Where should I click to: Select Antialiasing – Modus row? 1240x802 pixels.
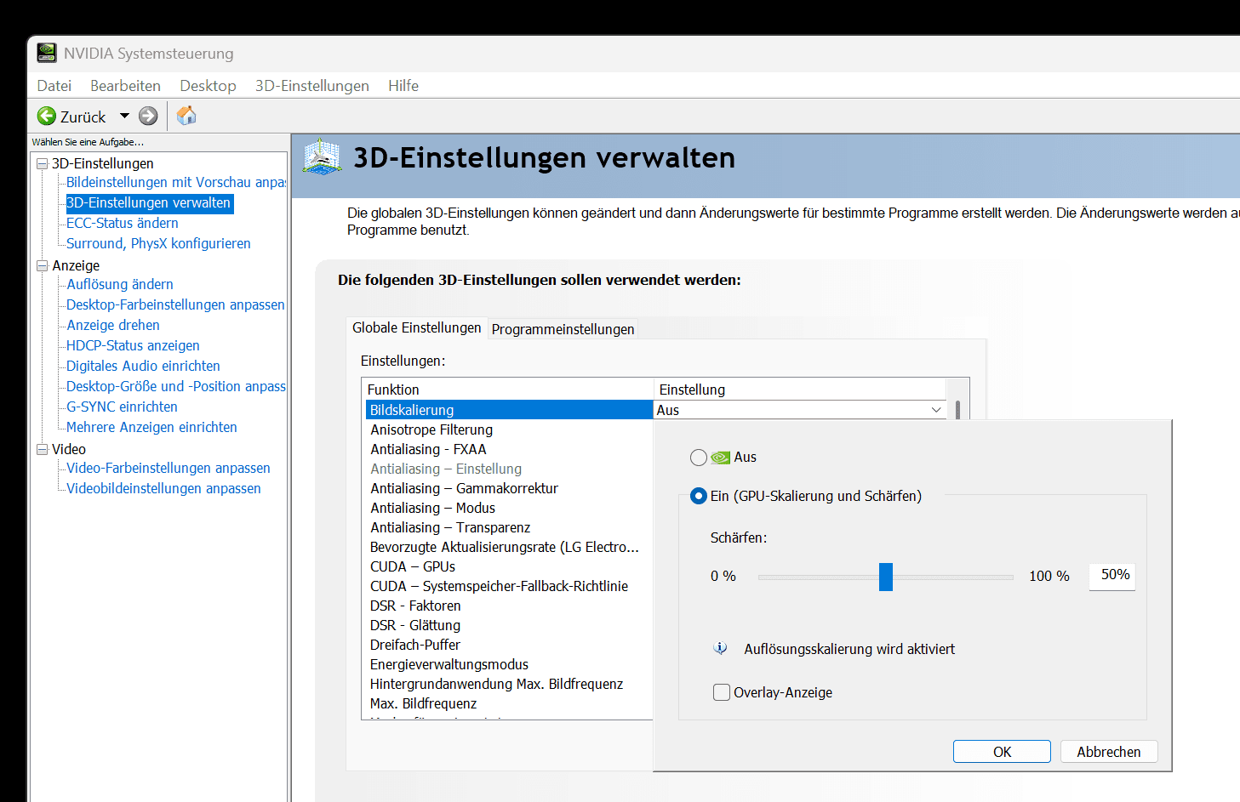(509, 508)
